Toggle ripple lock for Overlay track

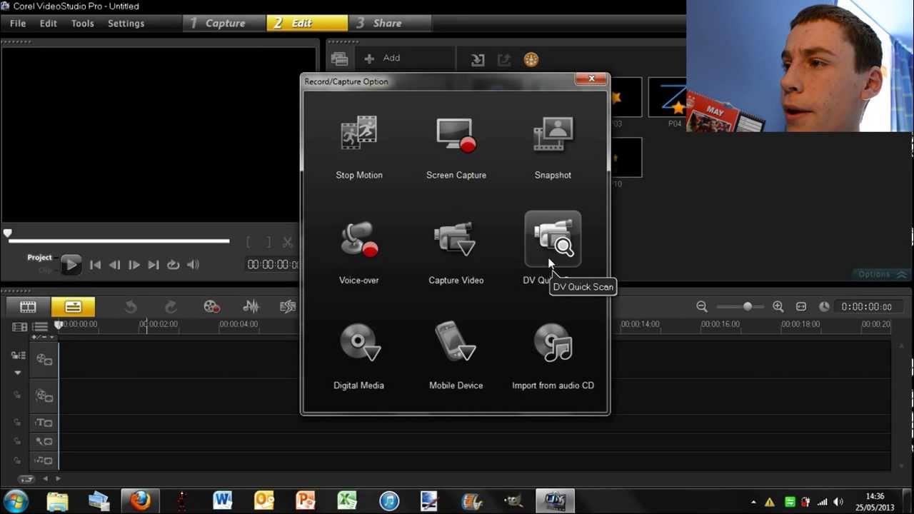17,395
